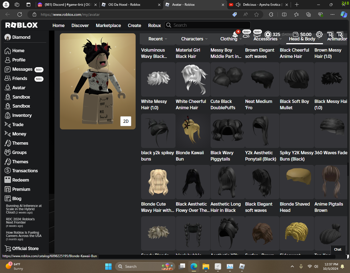Go to Robux in top navigation

click(154, 25)
